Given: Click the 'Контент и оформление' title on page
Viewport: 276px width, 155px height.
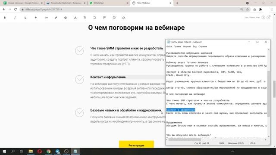Looking at the screenshot, I should pyautogui.click(x=108, y=77).
